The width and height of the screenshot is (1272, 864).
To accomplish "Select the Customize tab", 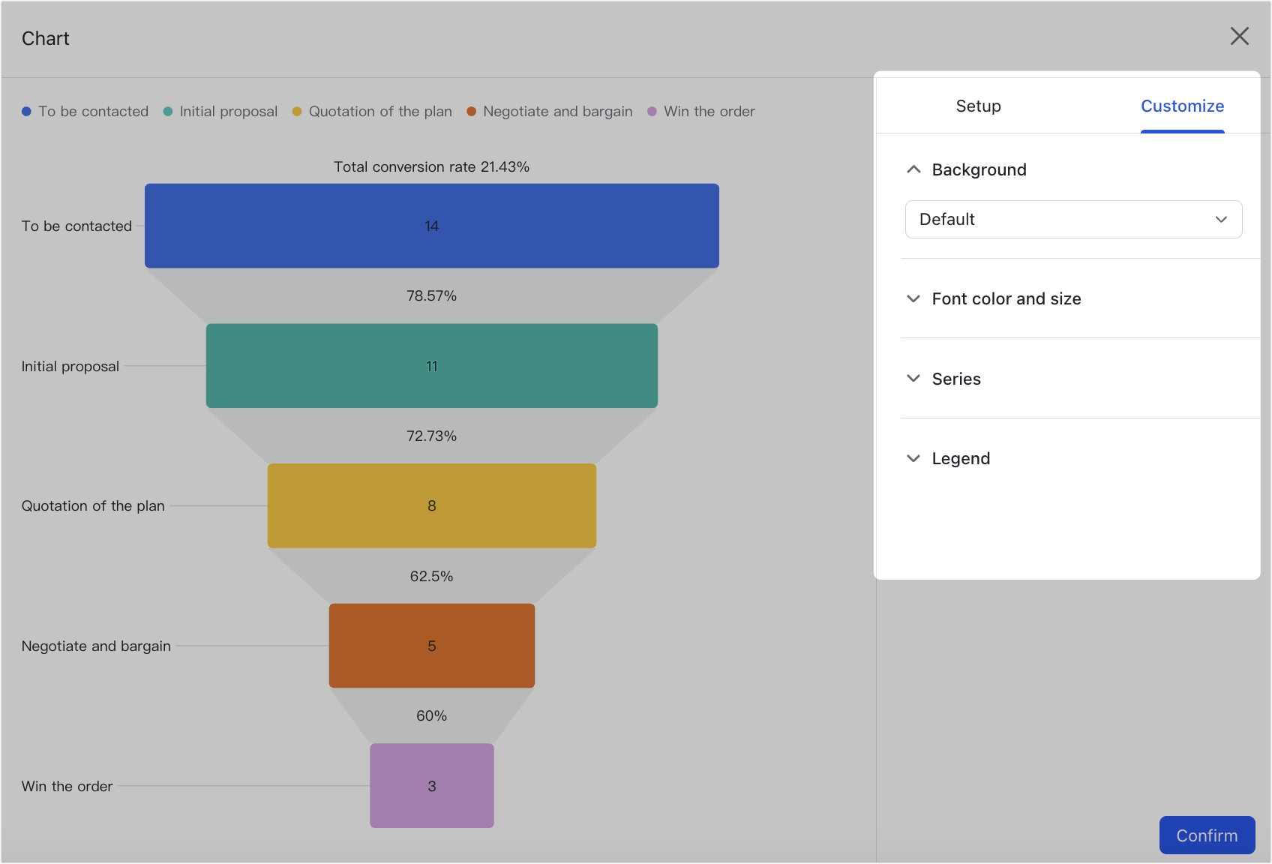I will tap(1182, 106).
